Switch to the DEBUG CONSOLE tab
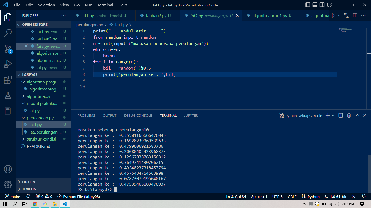The image size is (371, 208). 138,116
